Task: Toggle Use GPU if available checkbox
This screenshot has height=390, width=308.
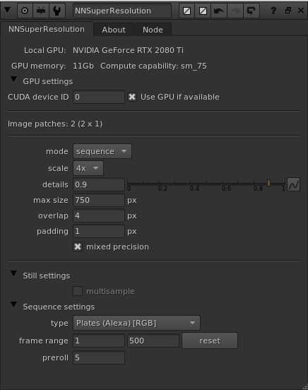Action: point(132,97)
